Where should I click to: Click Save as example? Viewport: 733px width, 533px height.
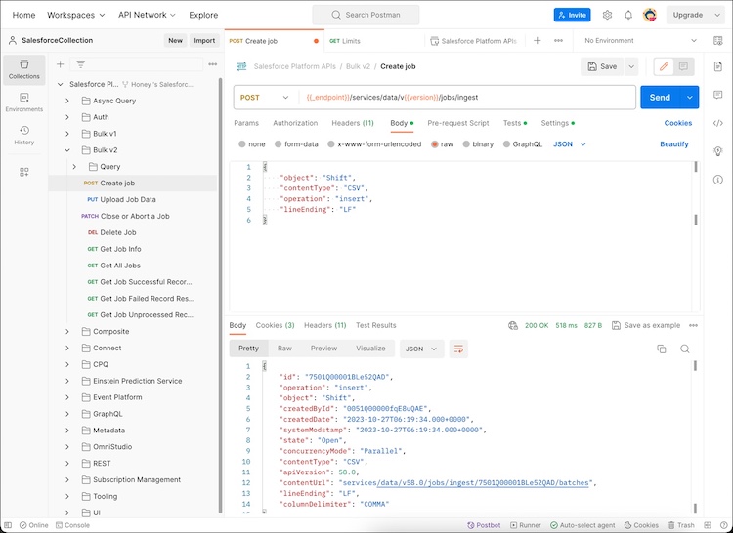[x=646, y=325]
